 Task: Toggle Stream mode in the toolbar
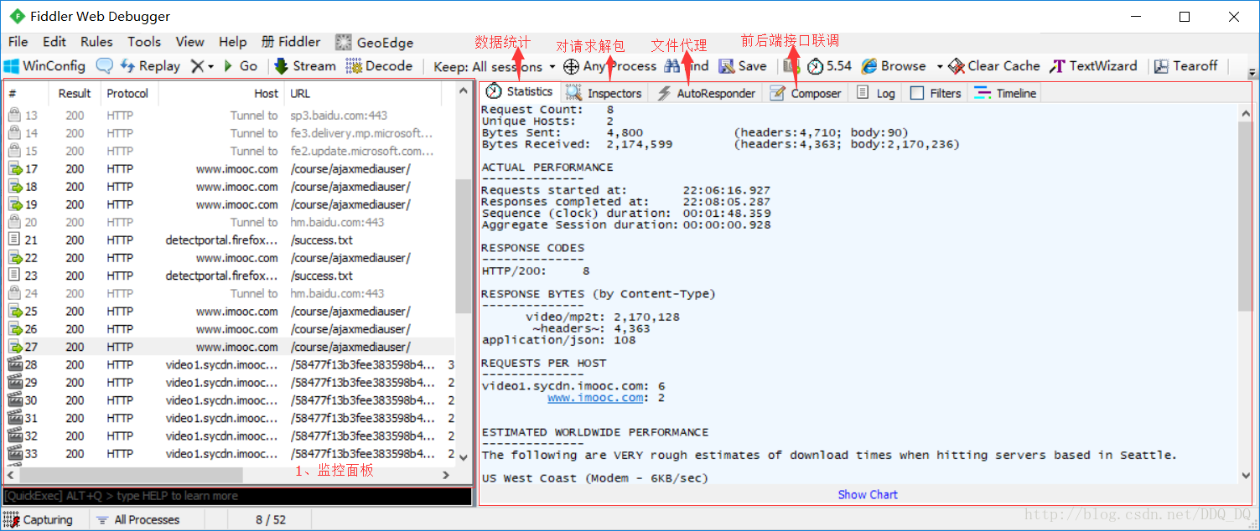tap(305, 66)
